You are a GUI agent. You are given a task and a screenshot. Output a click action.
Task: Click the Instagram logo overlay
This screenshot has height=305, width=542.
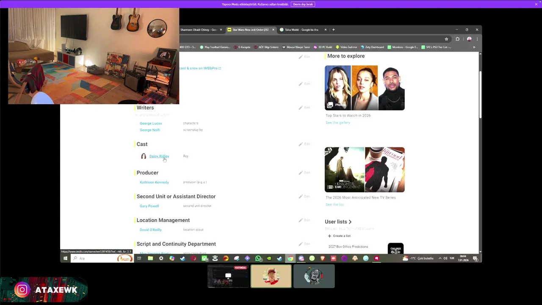pos(22,290)
